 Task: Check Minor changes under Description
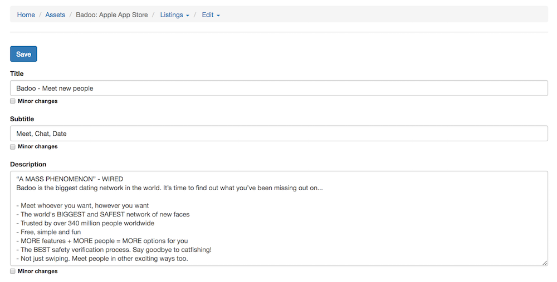(x=13, y=271)
